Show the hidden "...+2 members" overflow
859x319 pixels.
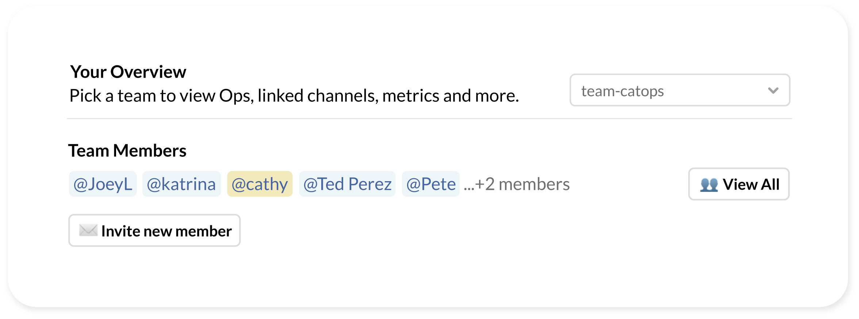[517, 184]
